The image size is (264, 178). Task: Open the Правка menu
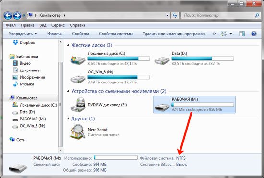pyautogui.click(x=28, y=25)
